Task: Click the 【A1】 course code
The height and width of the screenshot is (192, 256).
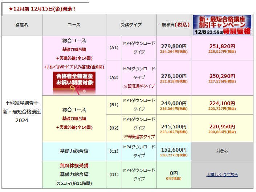Action: 114,48
